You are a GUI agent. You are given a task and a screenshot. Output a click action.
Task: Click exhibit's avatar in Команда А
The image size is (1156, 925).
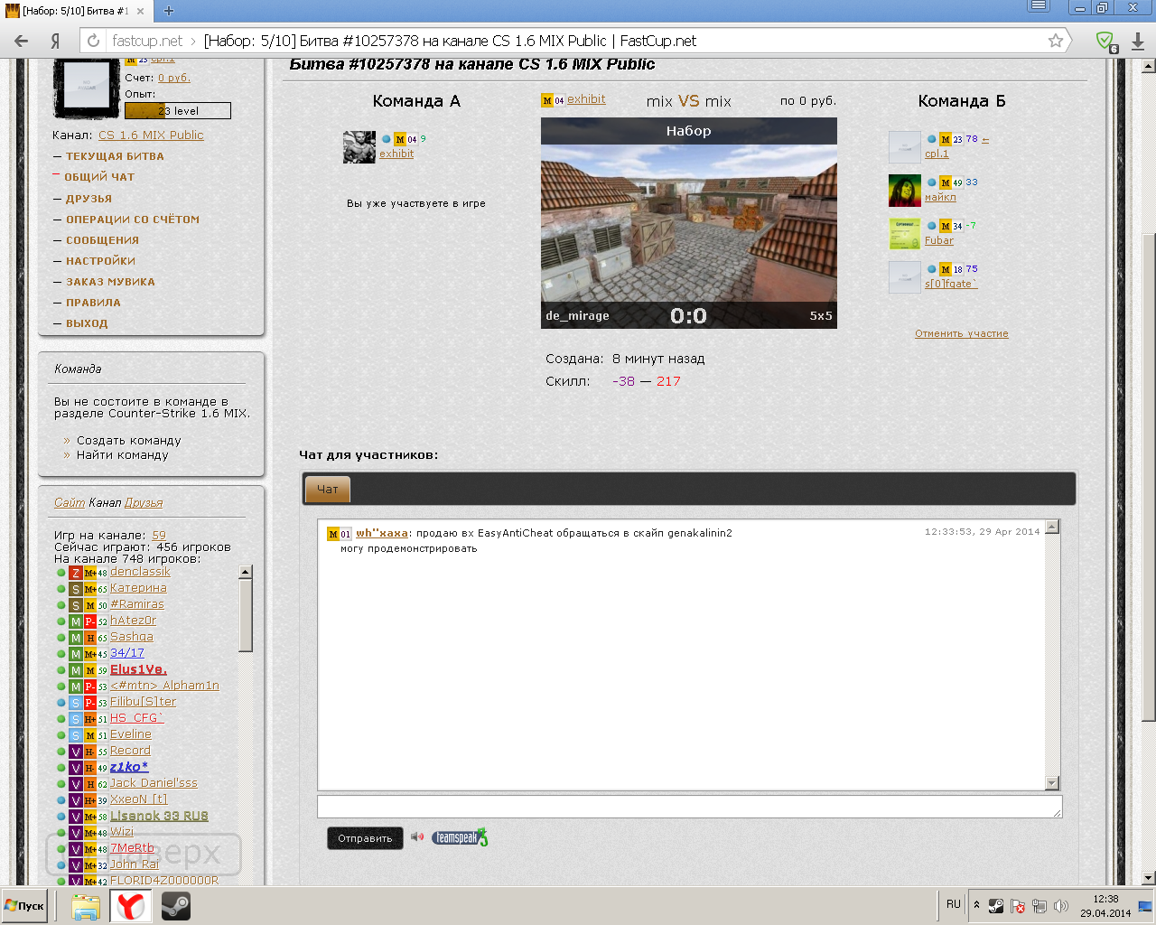(x=359, y=147)
